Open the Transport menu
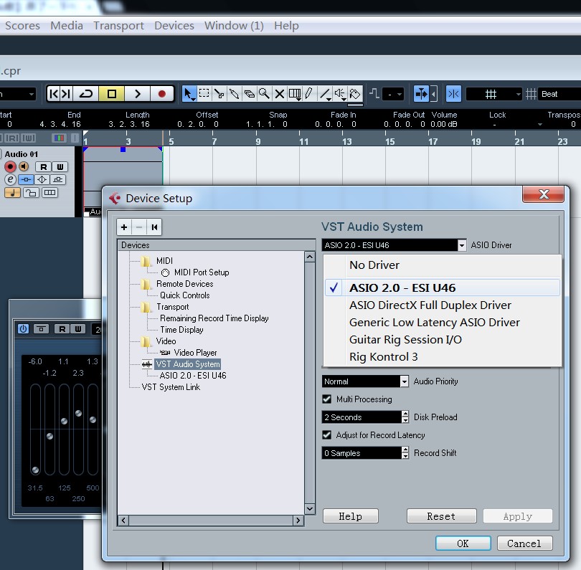 tap(118, 26)
